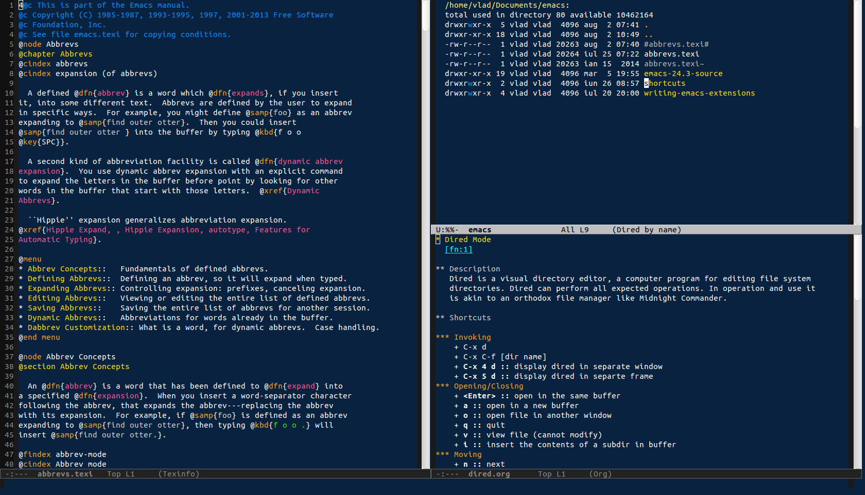Click '@cindex expansion (of abbrevs)' line
865x495 pixels.
[x=88, y=74]
